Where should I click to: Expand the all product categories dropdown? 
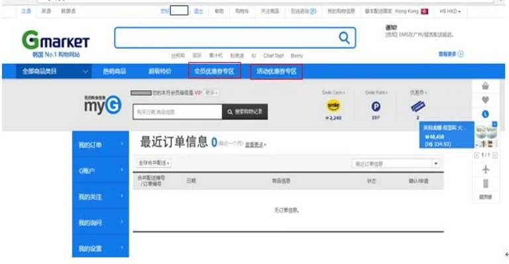click(x=54, y=71)
